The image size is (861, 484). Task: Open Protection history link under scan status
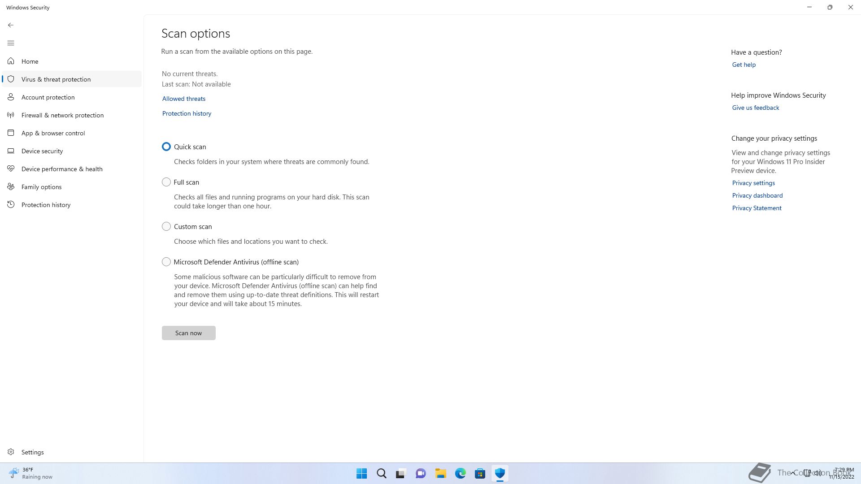click(187, 113)
